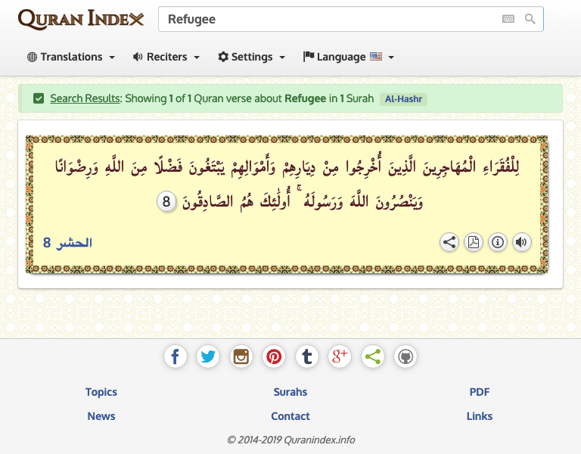Open the Twitter social icon
Screen dimensions: 581x454
point(208,356)
